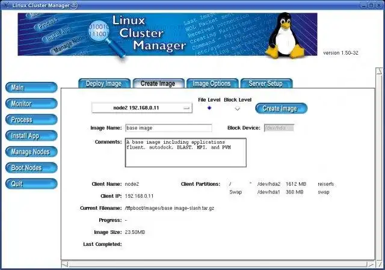Select the Create Image tab
Viewport: 385px width, 270px height.
click(x=158, y=84)
